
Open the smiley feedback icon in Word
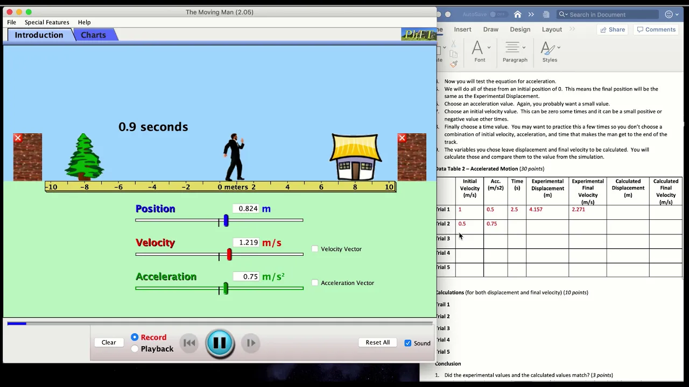click(x=669, y=15)
